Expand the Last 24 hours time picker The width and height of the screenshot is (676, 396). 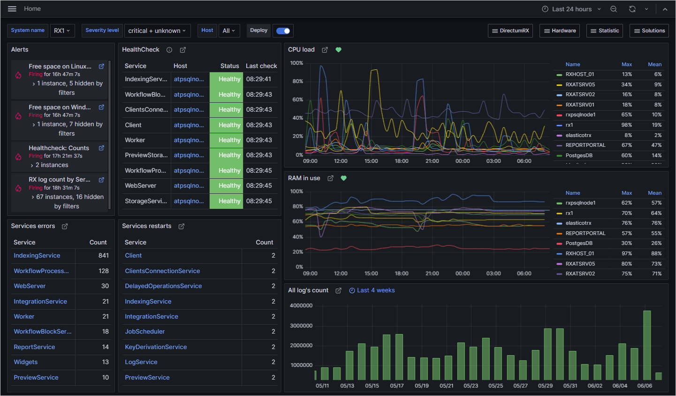(x=571, y=9)
